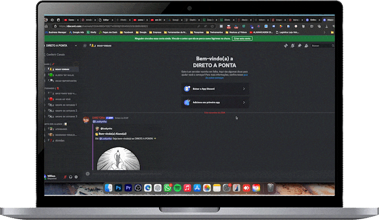Toggle the notification bell in channel header

[292, 46]
